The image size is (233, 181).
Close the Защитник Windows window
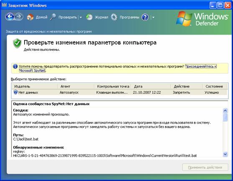click(x=228, y=6)
